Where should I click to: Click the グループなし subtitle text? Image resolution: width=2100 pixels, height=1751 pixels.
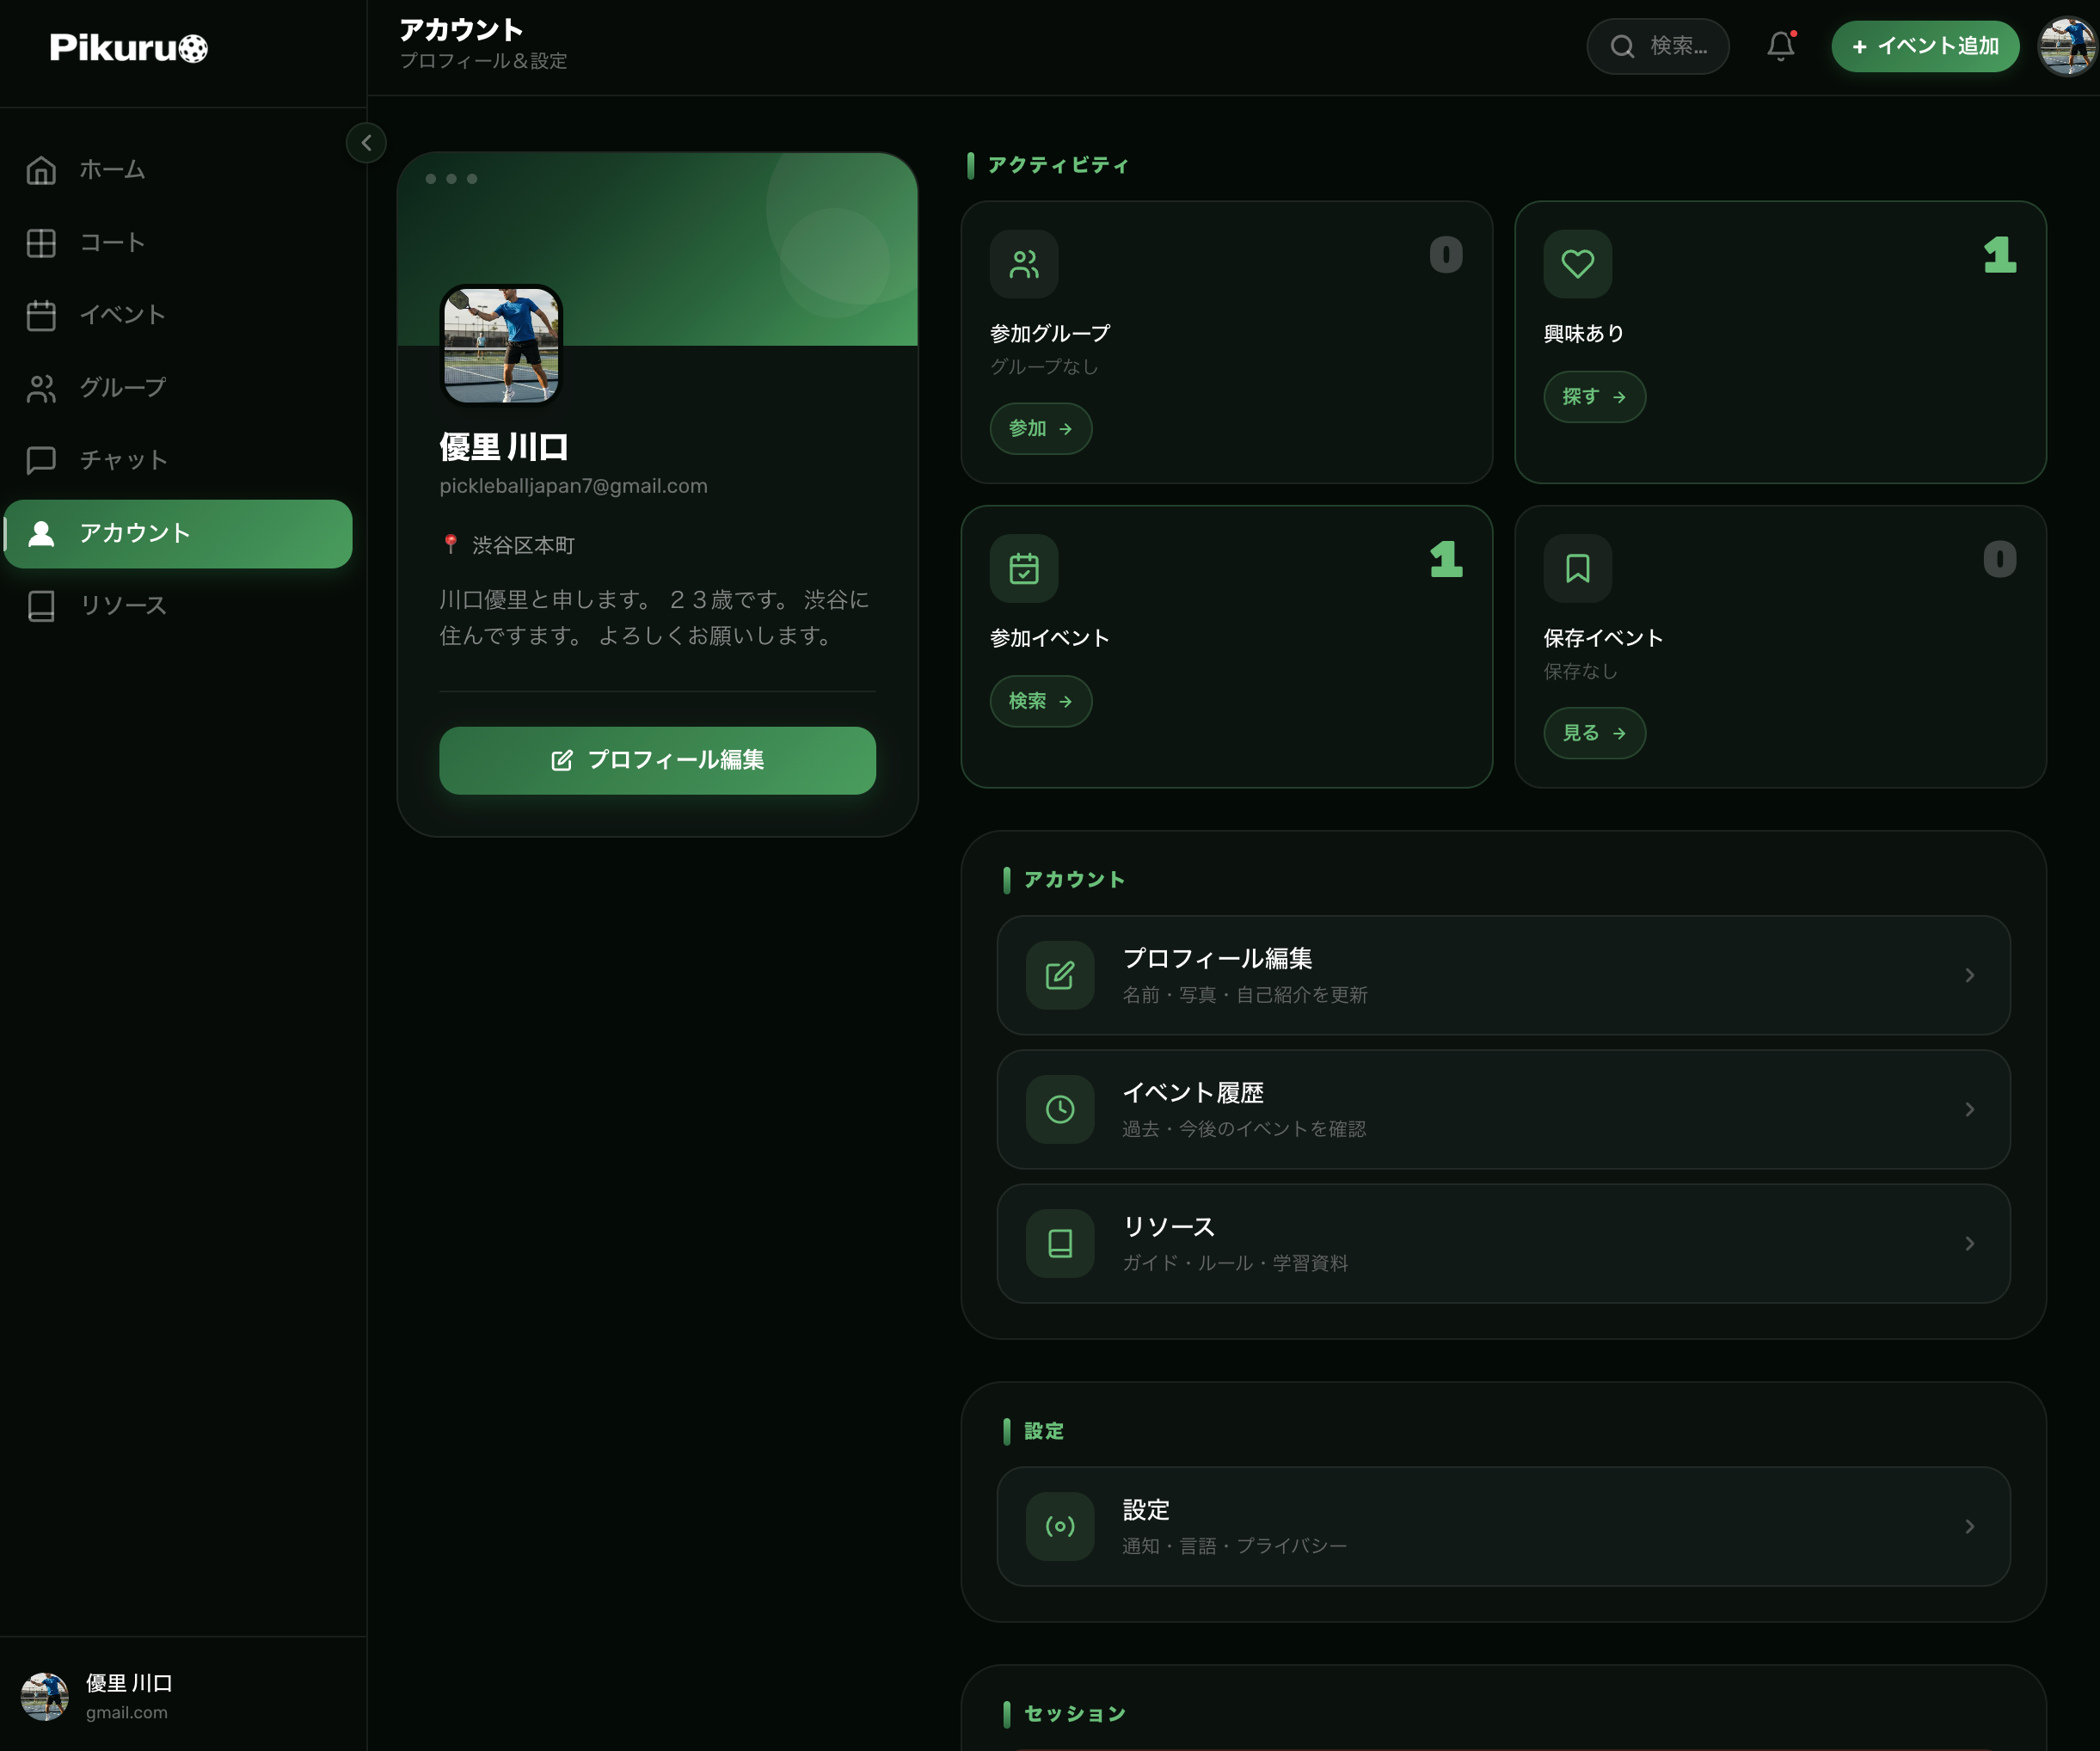pyautogui.click(x=1044, y=367)
